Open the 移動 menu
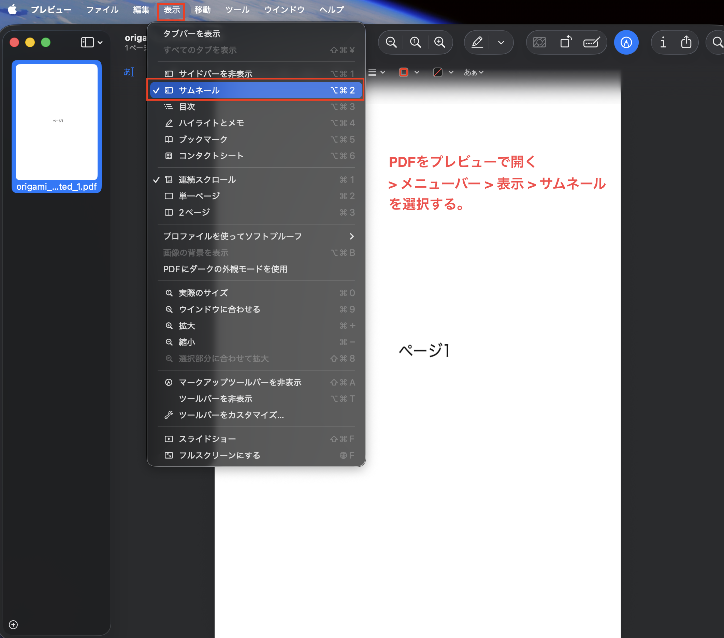The width and height of the screenshot is (724, 638). pyautogui.click(x=203, y=10)
